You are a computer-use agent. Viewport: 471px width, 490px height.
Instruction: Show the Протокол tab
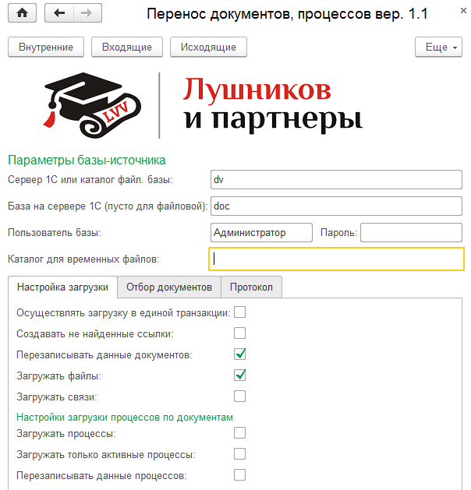(x=251, y=287)
